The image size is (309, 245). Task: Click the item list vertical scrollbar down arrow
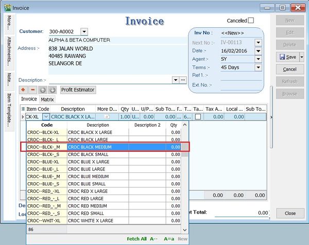click(x=184, y=221)
